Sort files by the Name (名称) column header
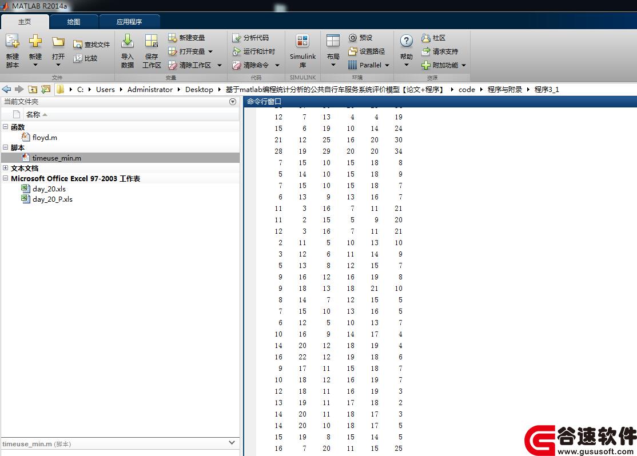This screenshot has width=637, height=456. point(37,114)
